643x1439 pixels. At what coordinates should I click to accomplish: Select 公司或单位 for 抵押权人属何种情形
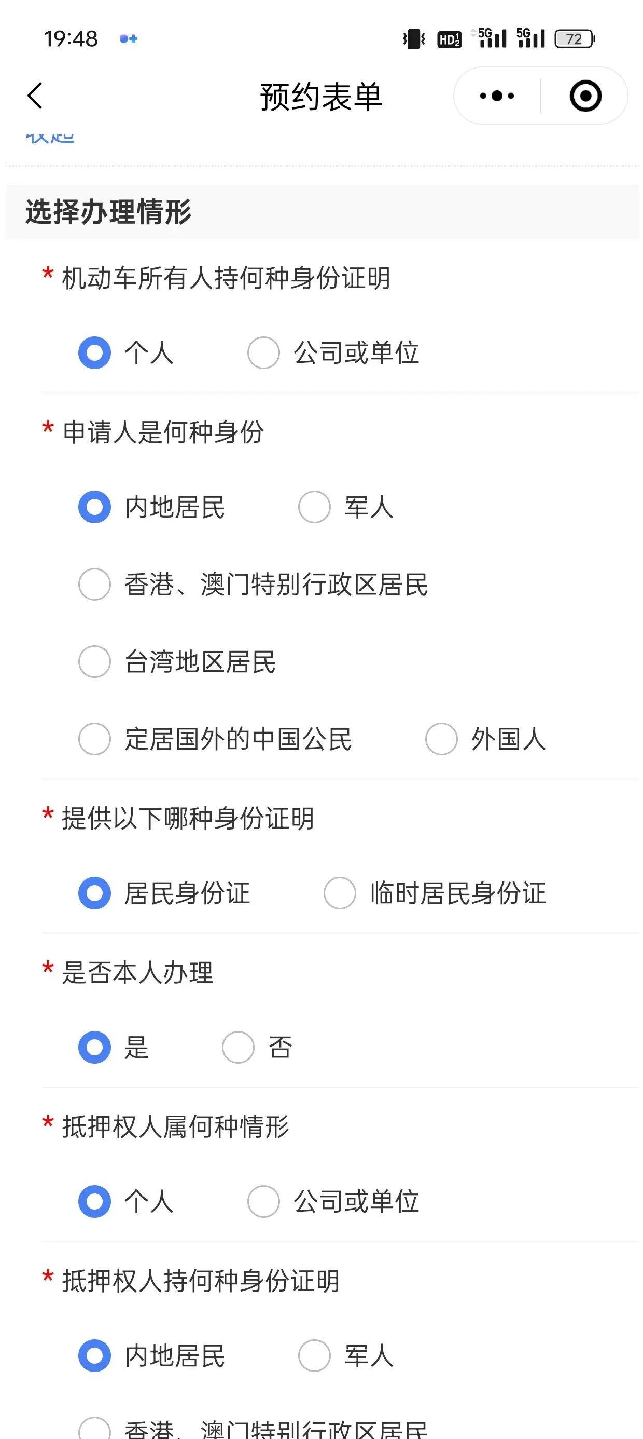point(263,1202)
